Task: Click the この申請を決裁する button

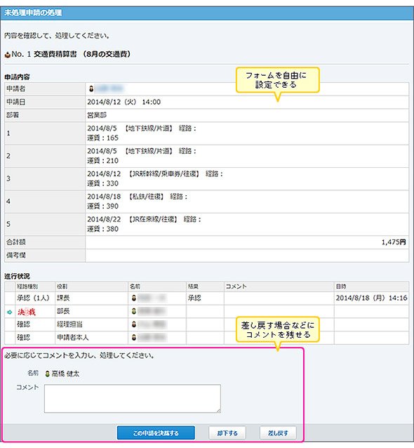Action: click(x=156, y=433)
